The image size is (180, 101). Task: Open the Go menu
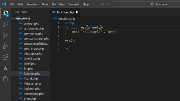(54, 4)
